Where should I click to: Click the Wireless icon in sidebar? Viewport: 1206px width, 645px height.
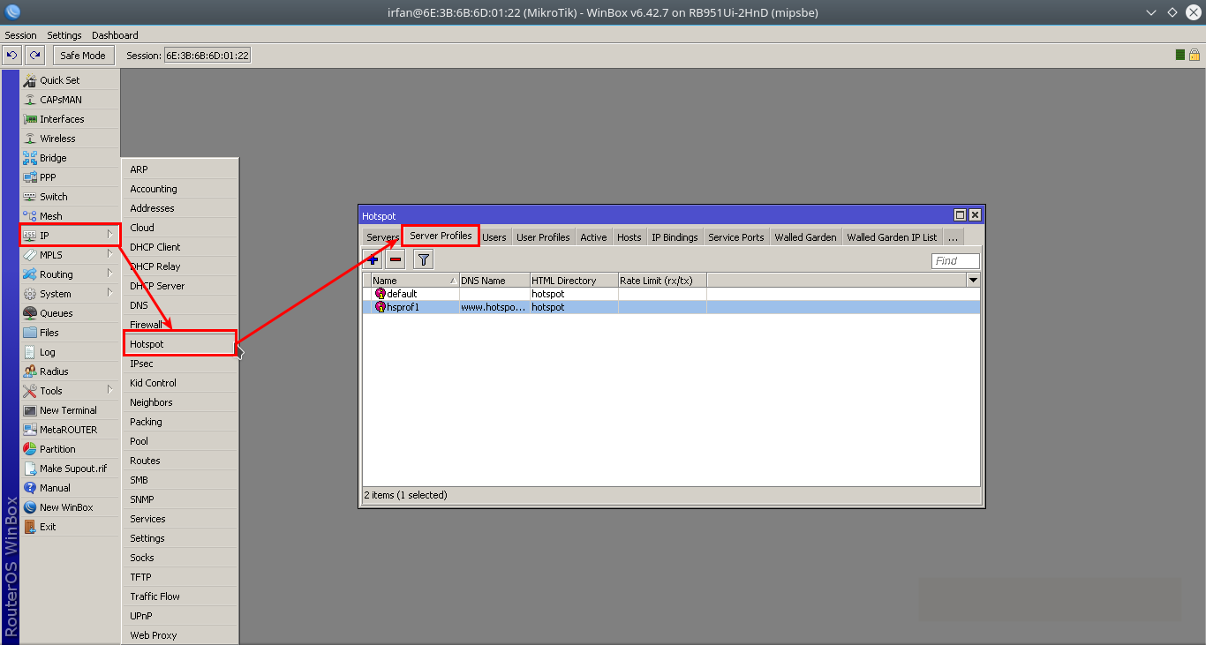30,139
